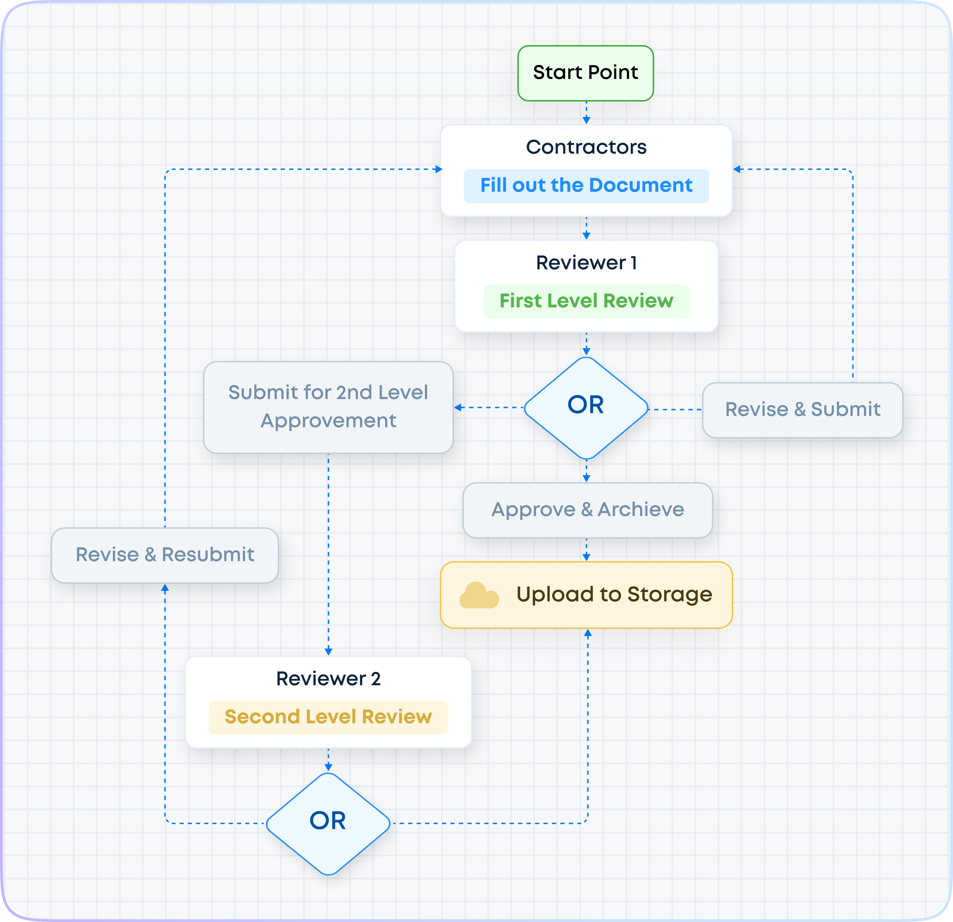Select the Reviewer 1 card heading

coord(586,263)
